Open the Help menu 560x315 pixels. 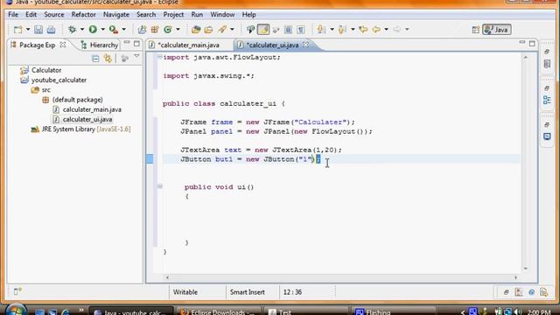click(x=248, y=15)
